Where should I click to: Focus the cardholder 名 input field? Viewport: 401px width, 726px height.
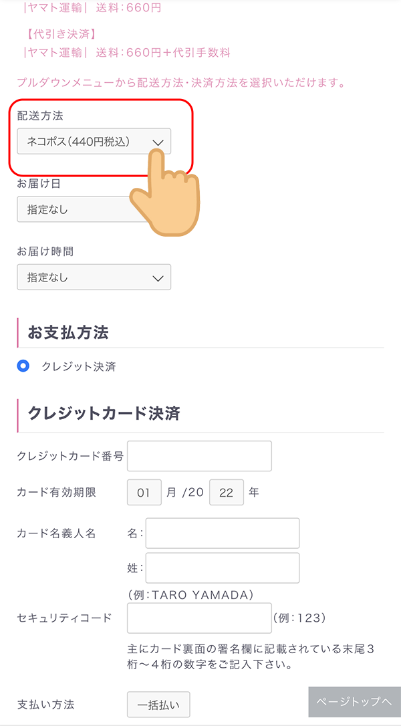223,533
